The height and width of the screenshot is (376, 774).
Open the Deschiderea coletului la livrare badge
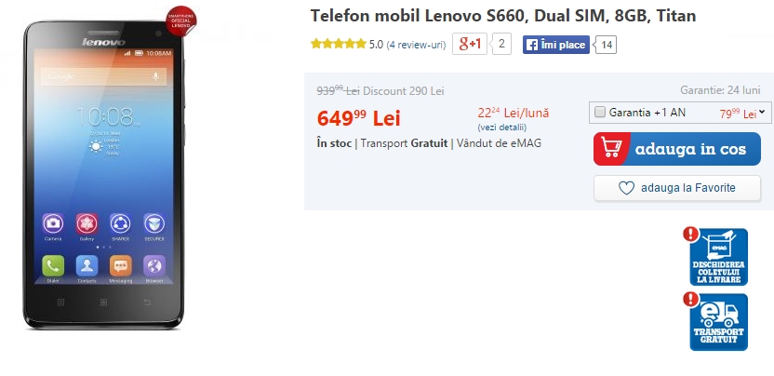click(x=715, y=257)
